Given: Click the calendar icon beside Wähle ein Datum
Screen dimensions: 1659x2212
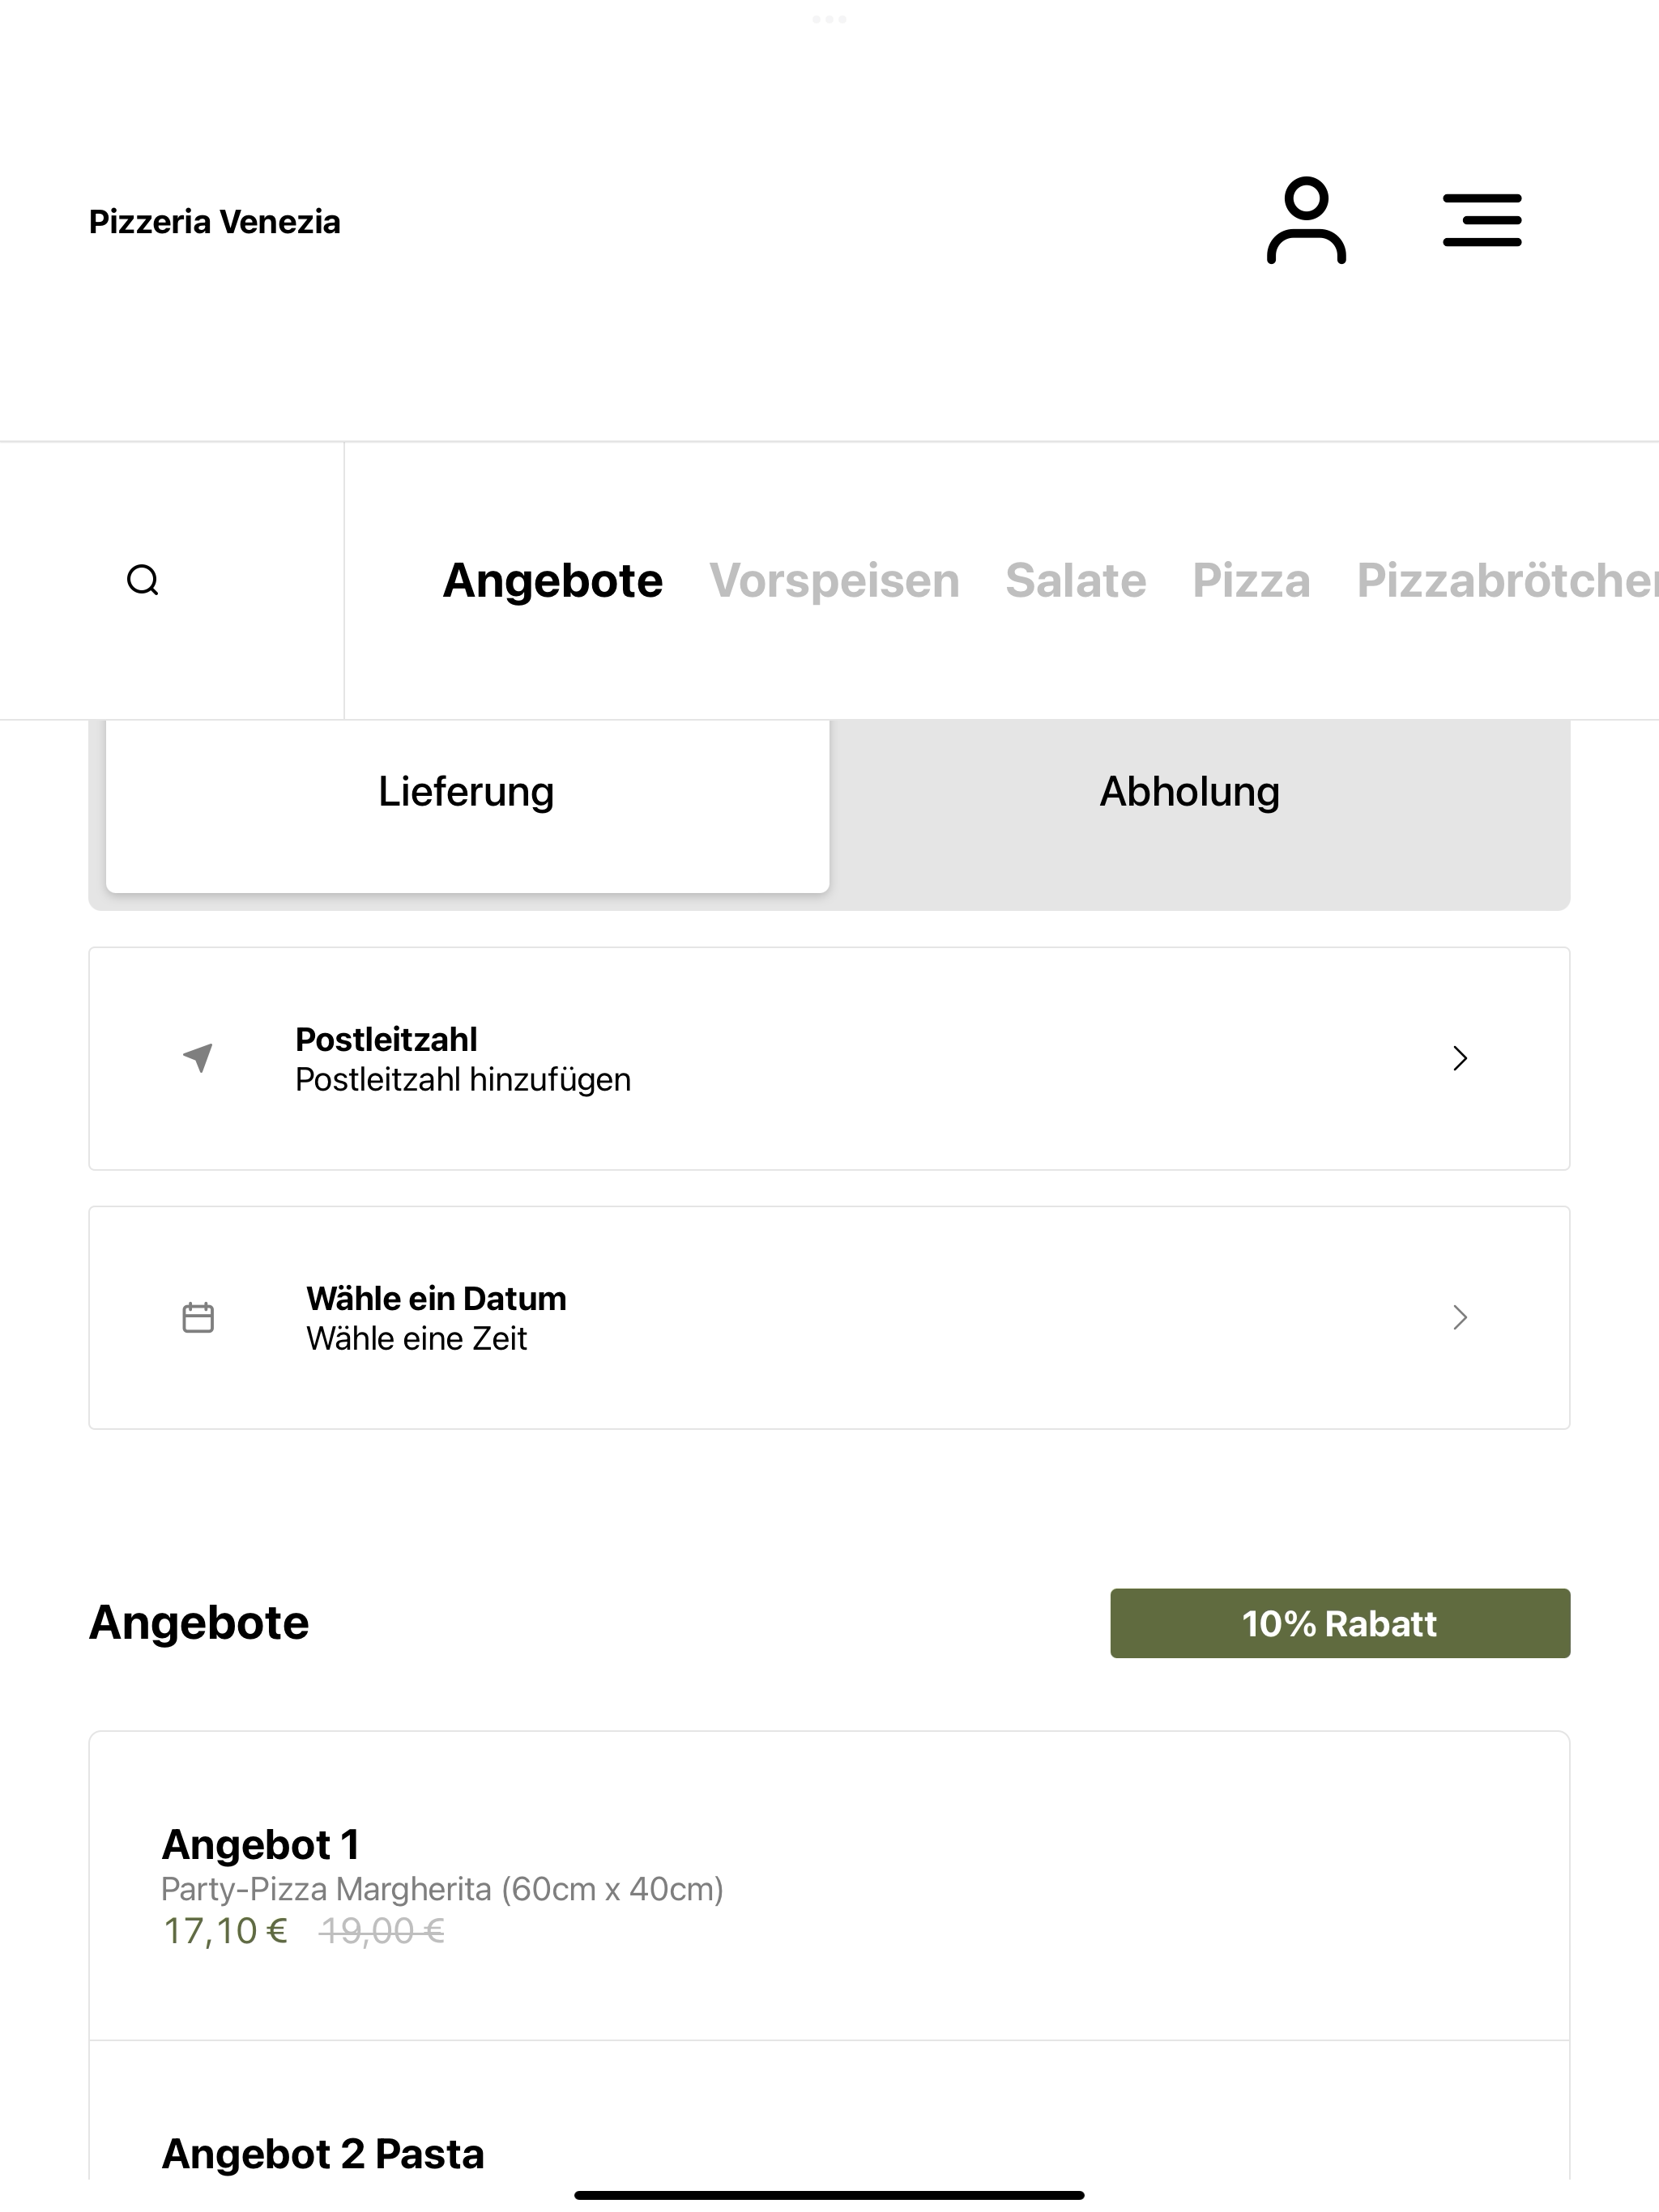Looking at the screenshot, I should tap(198, 1317).
